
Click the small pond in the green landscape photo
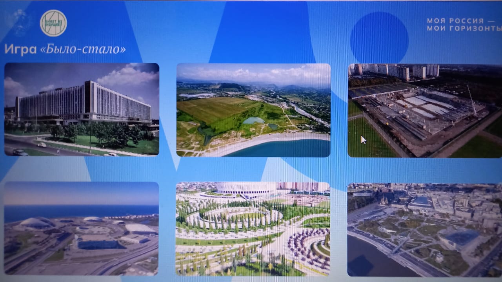[253, 121]
